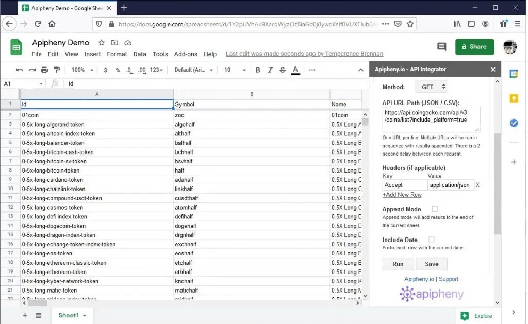528x324 pixels.
Task: Star the Apipheny Demo document
Action: click(102, 43)
